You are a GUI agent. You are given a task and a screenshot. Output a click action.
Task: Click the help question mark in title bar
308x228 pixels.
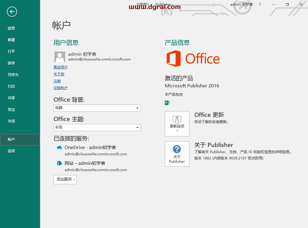point(260,4)
